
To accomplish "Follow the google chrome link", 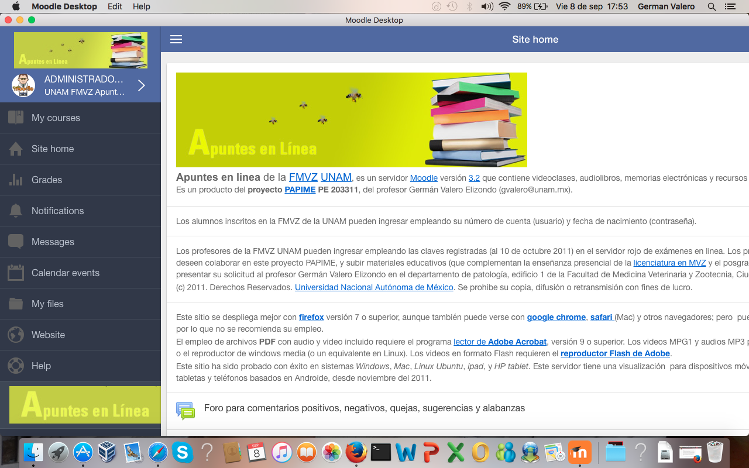I will click(x=556, y=317).
